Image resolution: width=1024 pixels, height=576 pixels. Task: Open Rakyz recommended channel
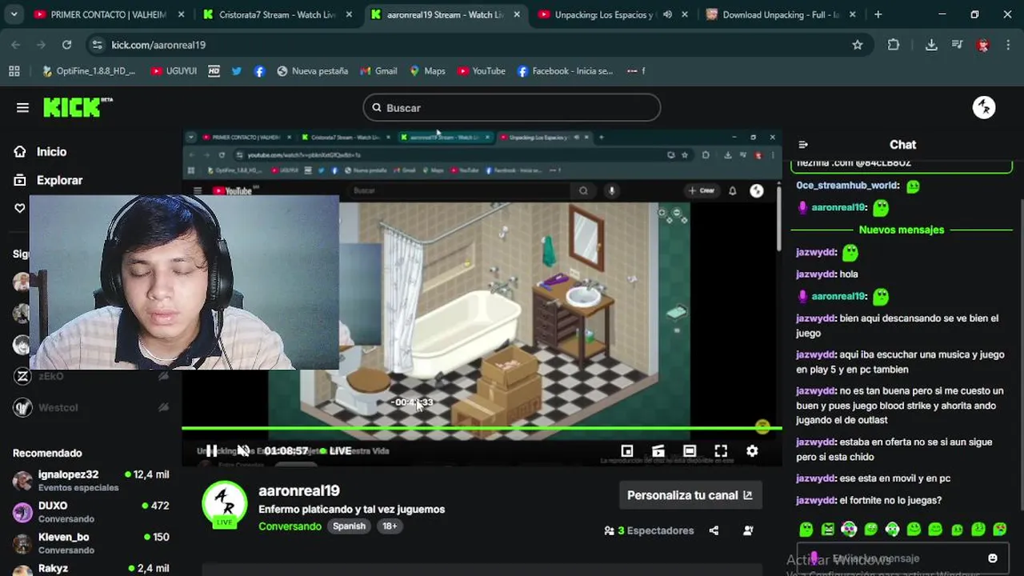pyautogui.click(x=91, y=569)
